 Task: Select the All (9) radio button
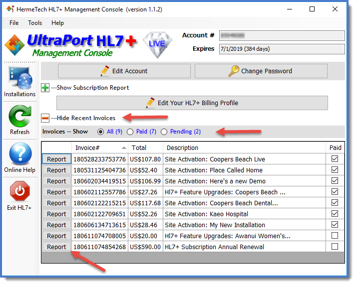pos(101,132)
